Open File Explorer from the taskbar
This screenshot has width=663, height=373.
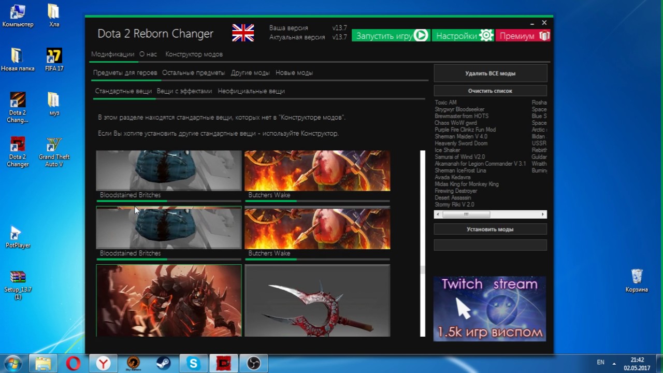(x=44, y=363)
